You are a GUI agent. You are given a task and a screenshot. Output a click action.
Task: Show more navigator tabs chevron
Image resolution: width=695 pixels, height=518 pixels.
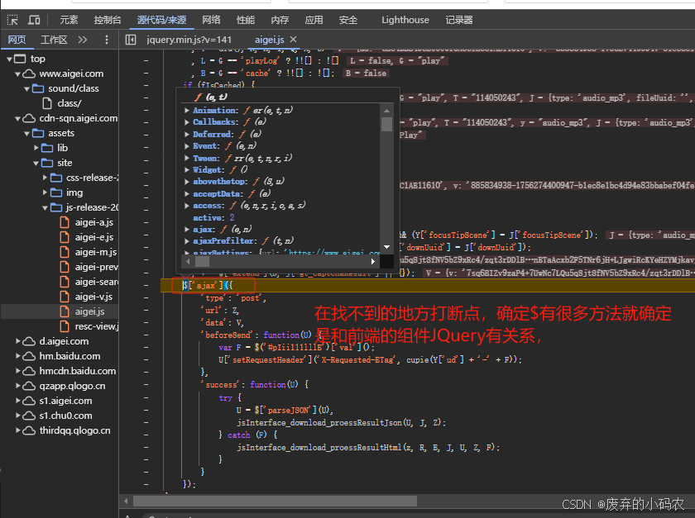pyautogui.click(x=83, y=40)
